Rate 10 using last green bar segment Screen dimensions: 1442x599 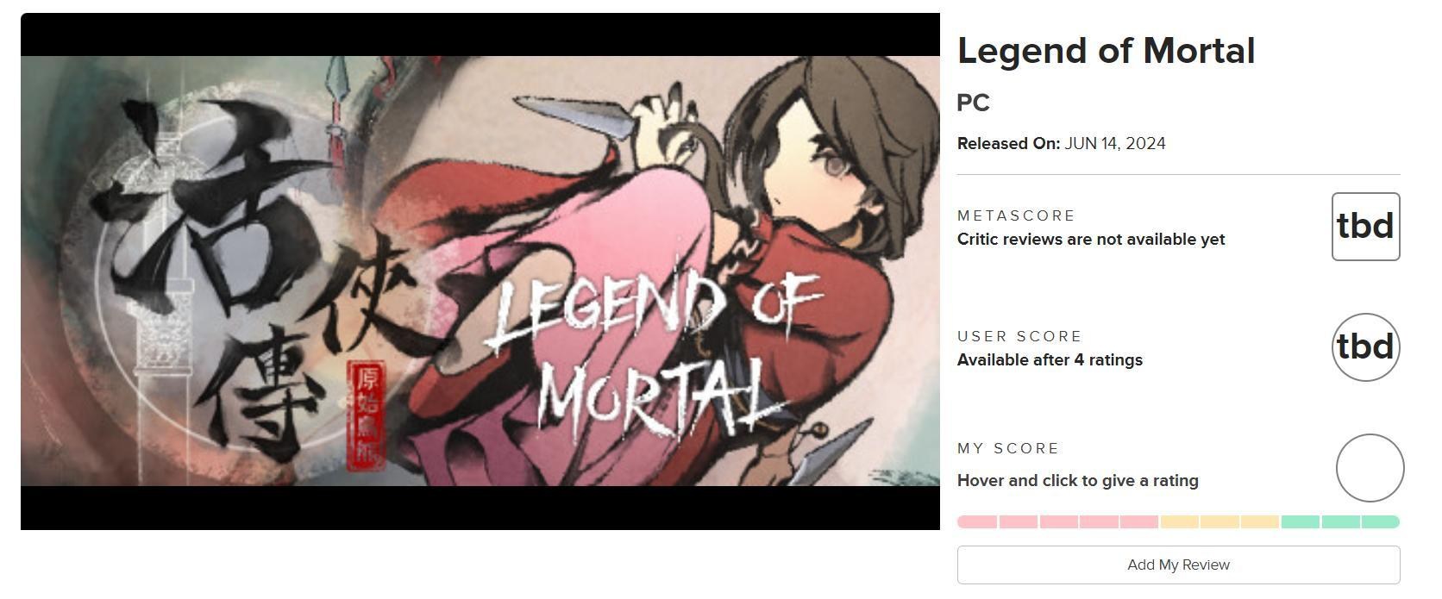(x=1381, y=521)
